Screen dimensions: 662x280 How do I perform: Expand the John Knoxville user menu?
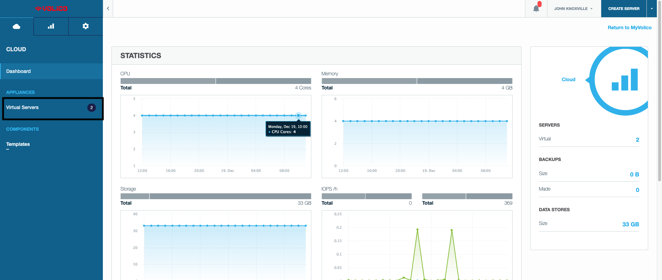(573, 9)
